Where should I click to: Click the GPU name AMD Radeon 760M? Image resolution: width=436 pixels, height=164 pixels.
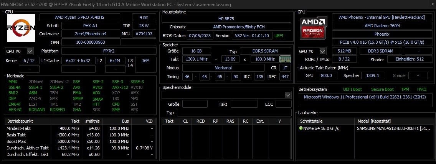pos(381,26)
